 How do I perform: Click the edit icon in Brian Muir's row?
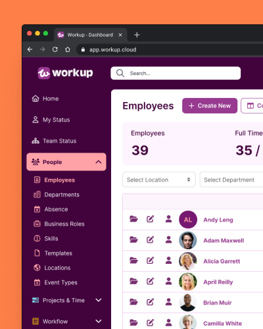[x=150, y=302]
